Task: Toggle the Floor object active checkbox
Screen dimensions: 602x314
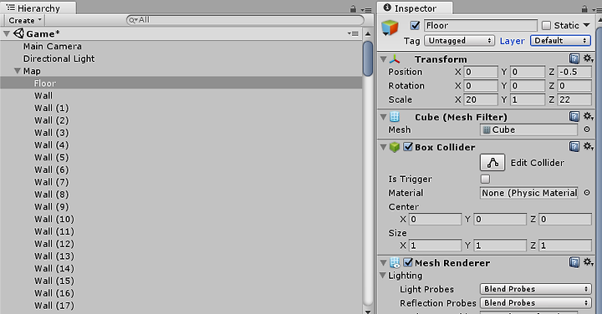Action: click(x=415, y=25)
